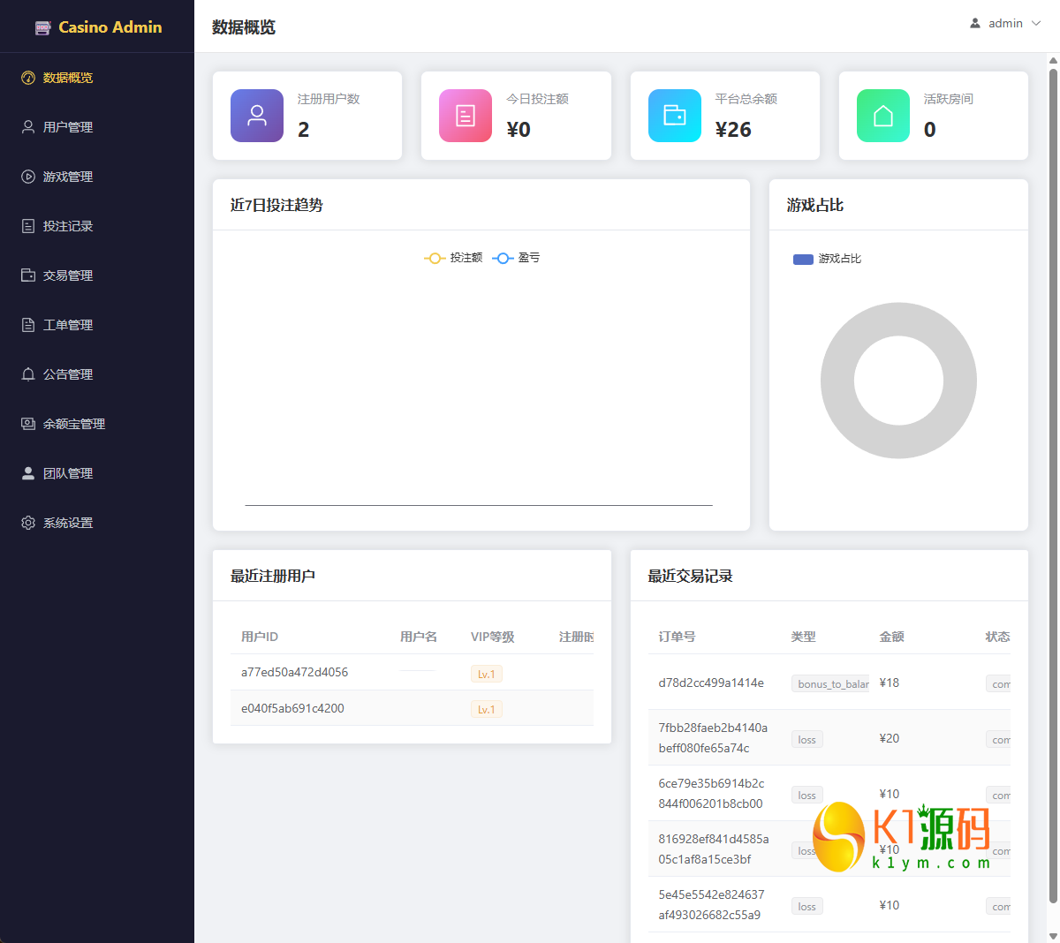Click the 金额 column header
The image size is (1060, 943).
point(891,637)
